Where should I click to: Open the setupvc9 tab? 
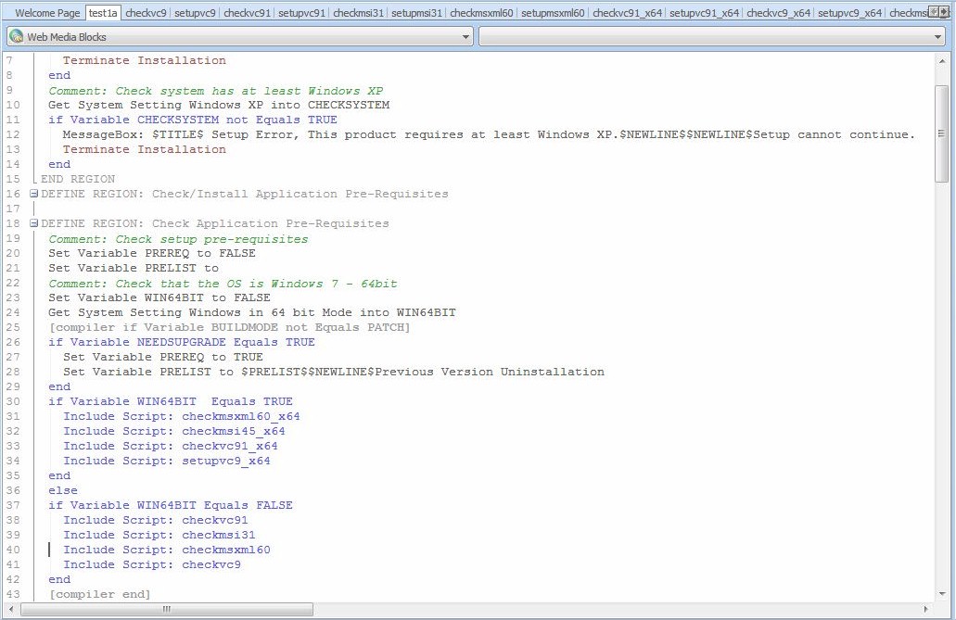point(195,13)
